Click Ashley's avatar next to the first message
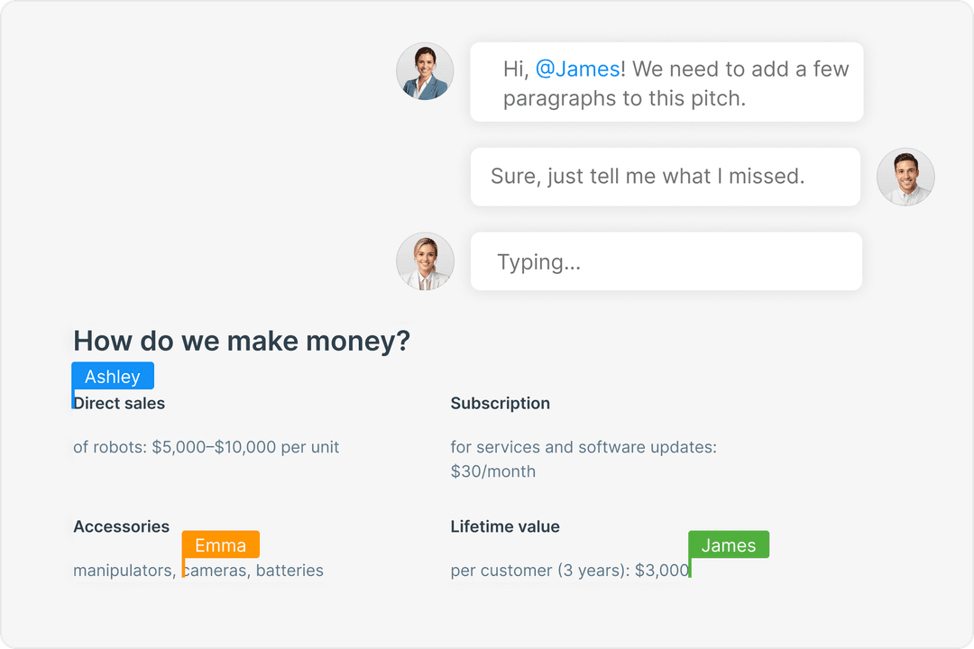Image resolution: width=974 pixels, height=649 pixels. tap(425, 70)
